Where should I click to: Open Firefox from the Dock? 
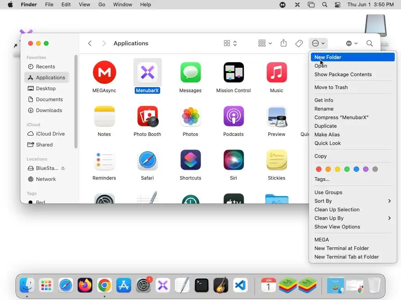tap(85, 285)
